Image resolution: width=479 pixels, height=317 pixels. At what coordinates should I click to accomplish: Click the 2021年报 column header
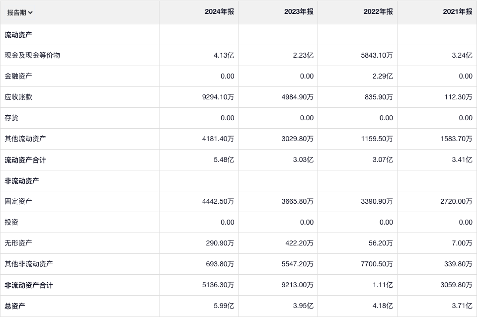(458, 12)
